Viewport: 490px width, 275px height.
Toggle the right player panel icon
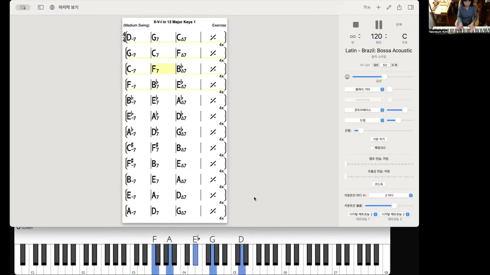(411, 7)
